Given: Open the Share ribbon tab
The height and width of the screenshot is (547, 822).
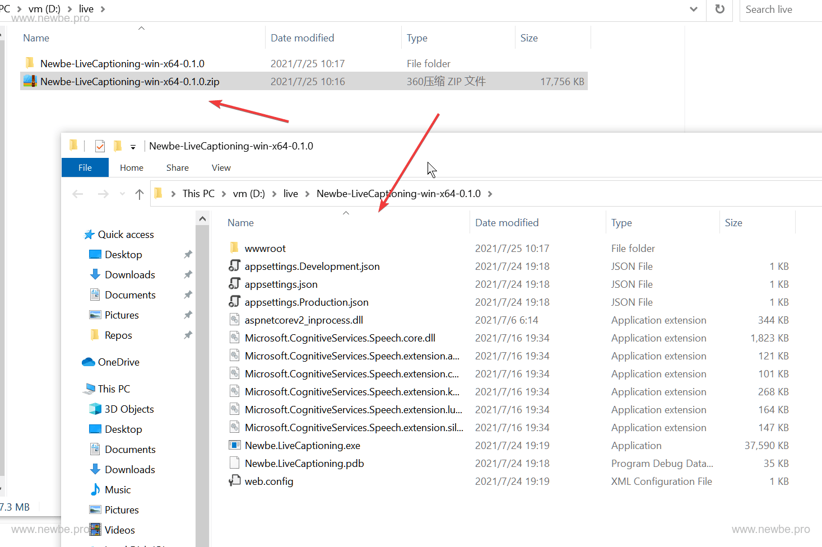Looking at the screenshot, I should 177,168.
